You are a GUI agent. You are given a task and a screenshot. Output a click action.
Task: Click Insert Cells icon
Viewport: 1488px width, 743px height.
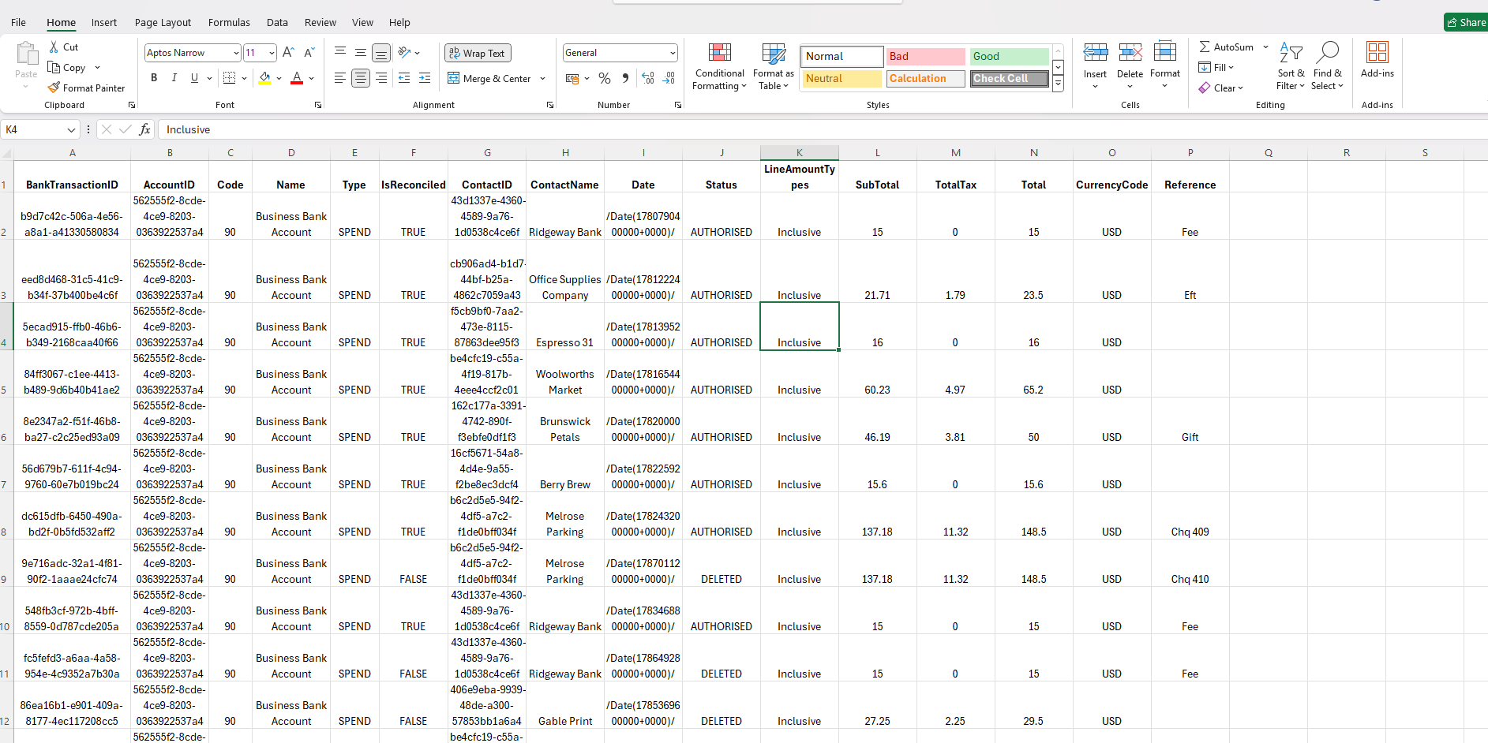(x=1095, y=53)
